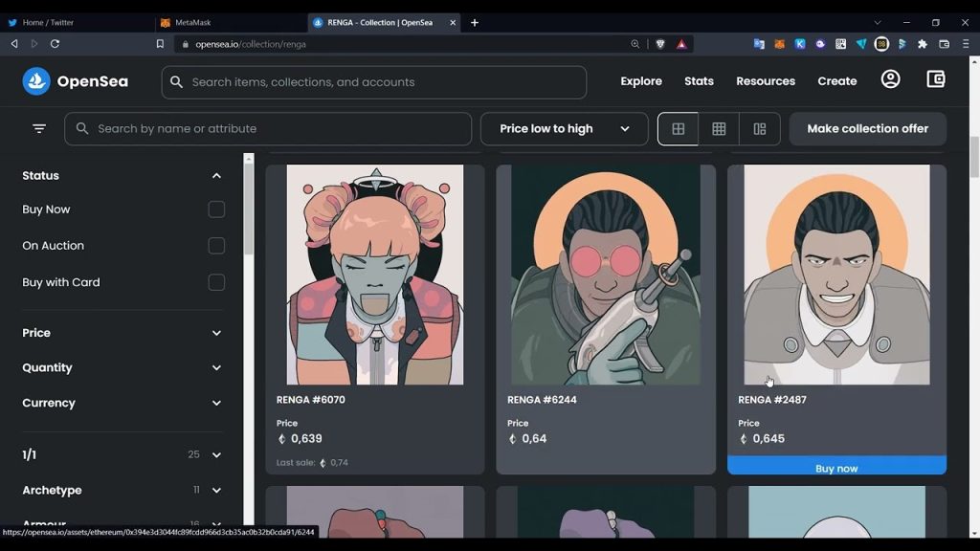Open the Explore menu
980x551 pixels.
[640, 81]
